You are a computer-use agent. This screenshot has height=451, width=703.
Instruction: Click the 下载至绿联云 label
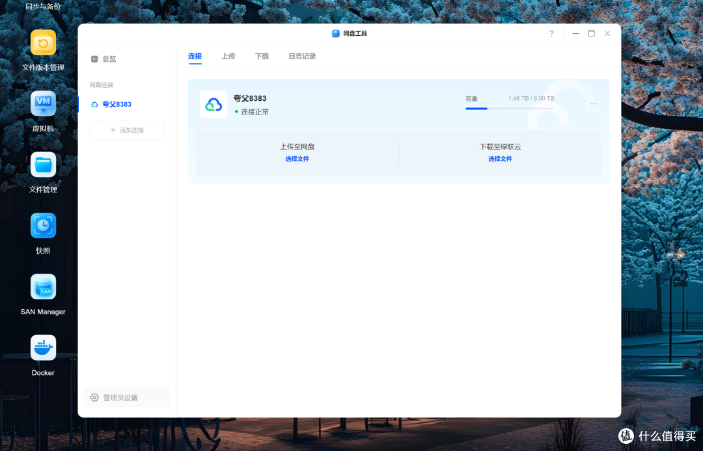click(x=500, y=146)
